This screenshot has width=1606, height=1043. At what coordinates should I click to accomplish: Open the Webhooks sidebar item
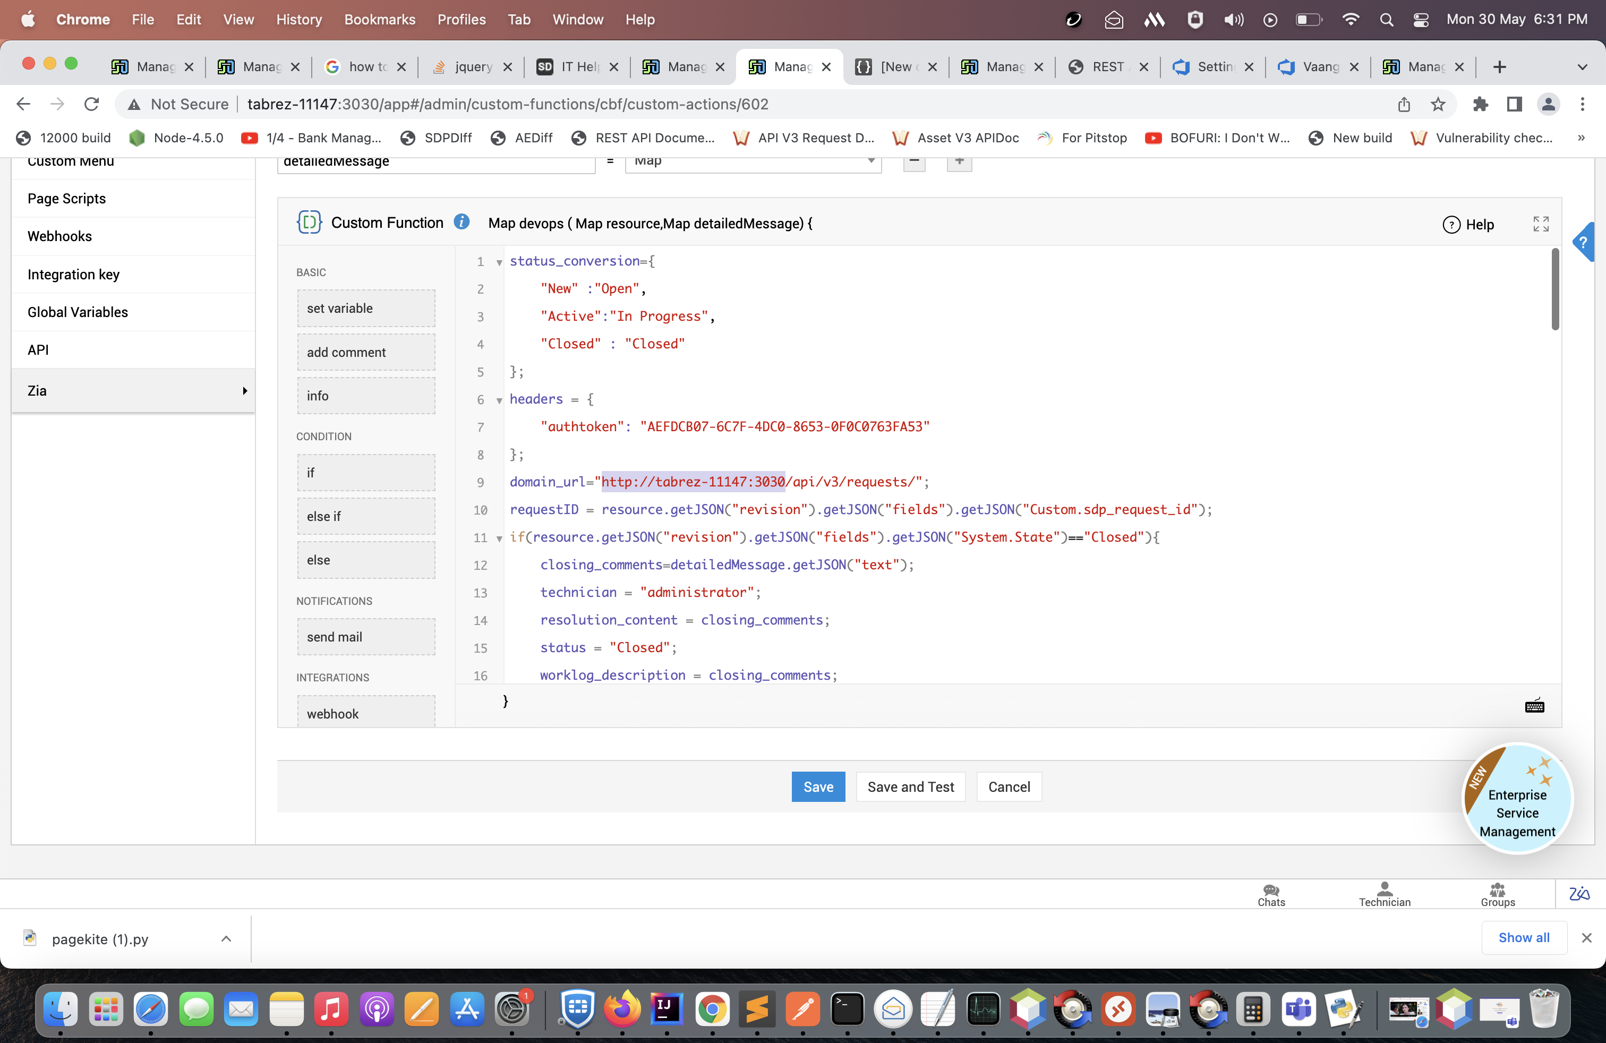coord(59,236)
